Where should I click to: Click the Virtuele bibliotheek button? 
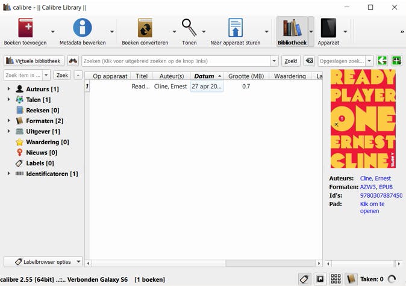coord(34,61)
